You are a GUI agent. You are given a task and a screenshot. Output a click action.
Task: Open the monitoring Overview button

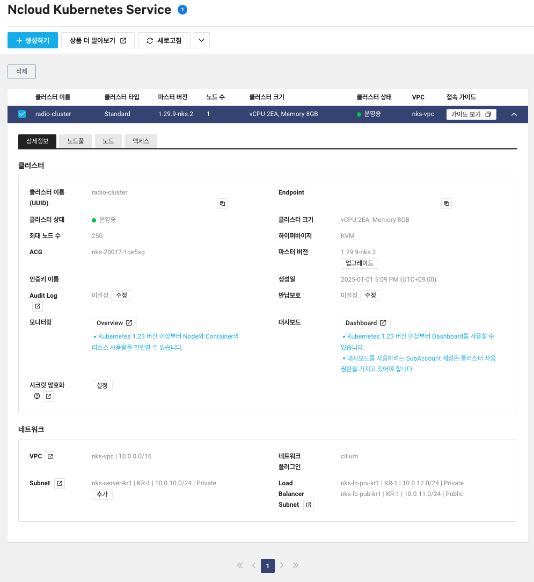(x=114, y=323)
